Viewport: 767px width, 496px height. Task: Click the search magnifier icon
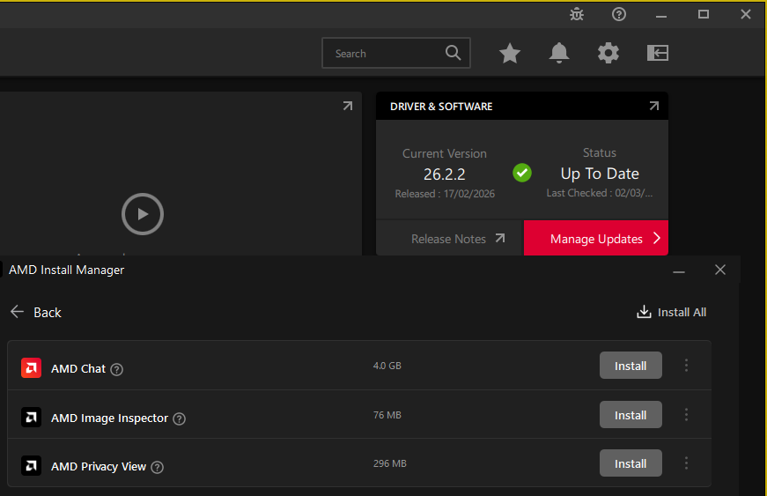pyautogui.click(x=453, y=52)
